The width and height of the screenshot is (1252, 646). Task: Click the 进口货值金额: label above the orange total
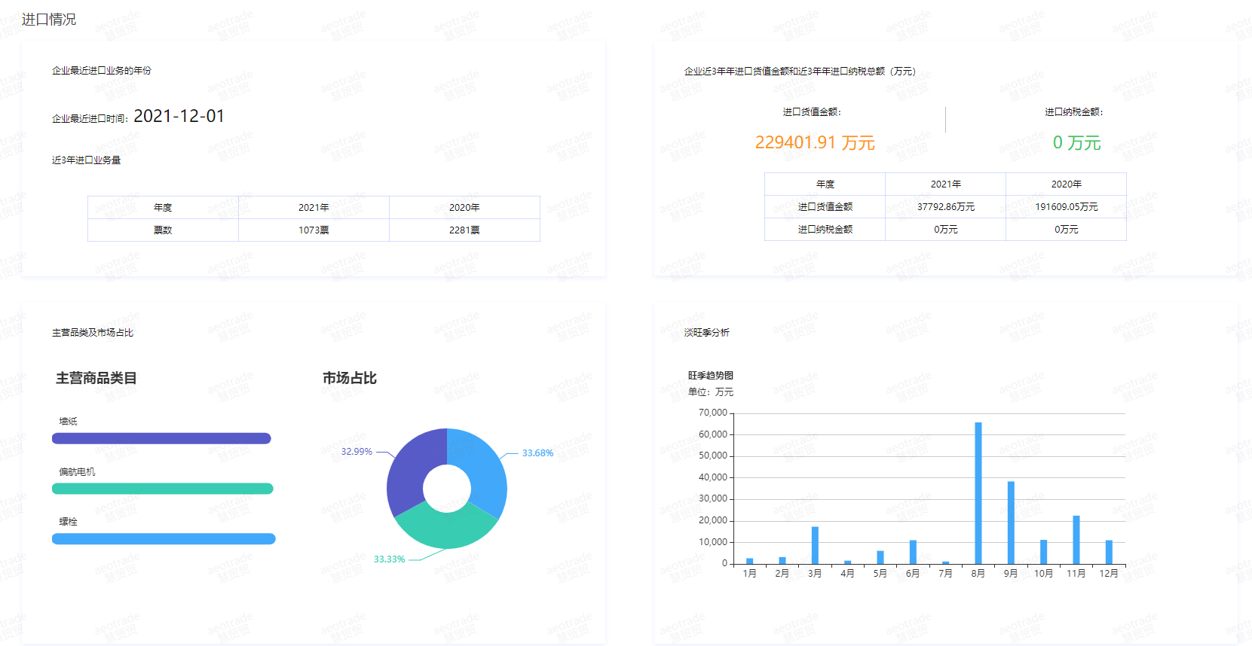[x=812, y=112]
